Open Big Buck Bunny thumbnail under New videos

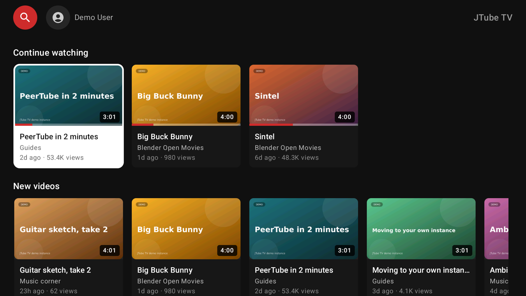pyautogui.click(x=186, y=229)
